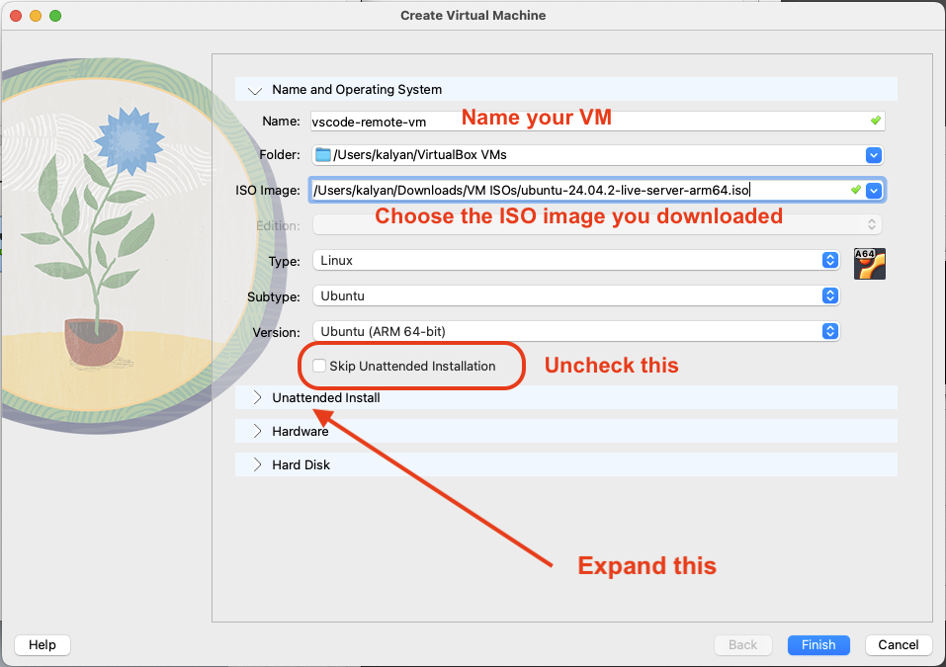Open the Type dropdown showing Linux

click(830, 261)
